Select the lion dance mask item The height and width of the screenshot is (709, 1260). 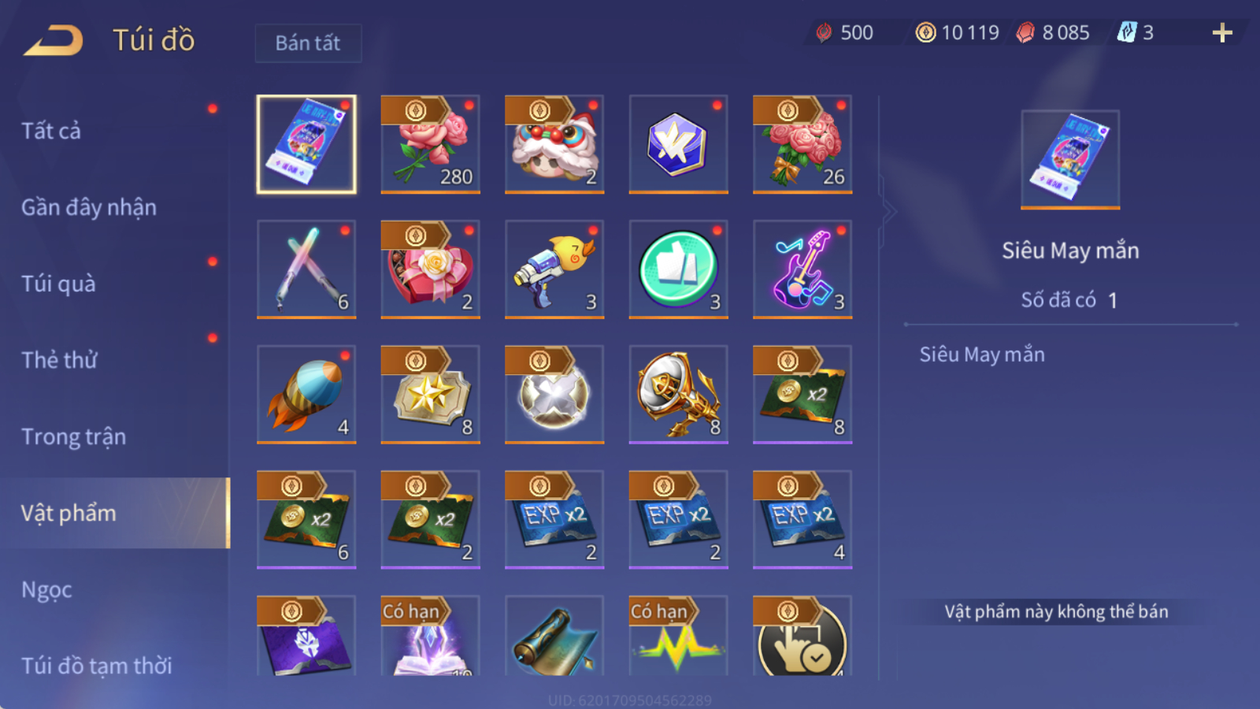(554, 144)
